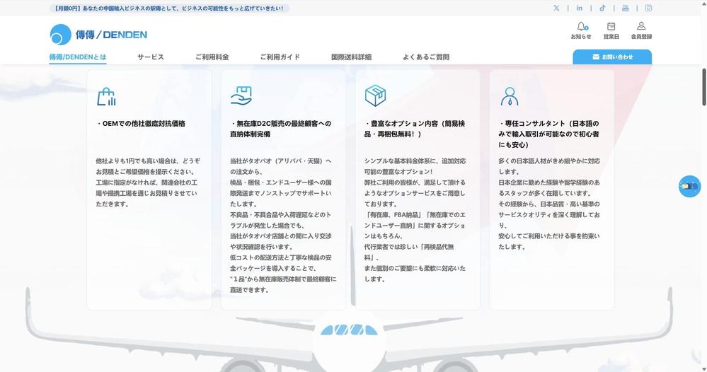Screen dimensions: 707x372
Task: Open the Instagram social icon
Action: point(648,8)
